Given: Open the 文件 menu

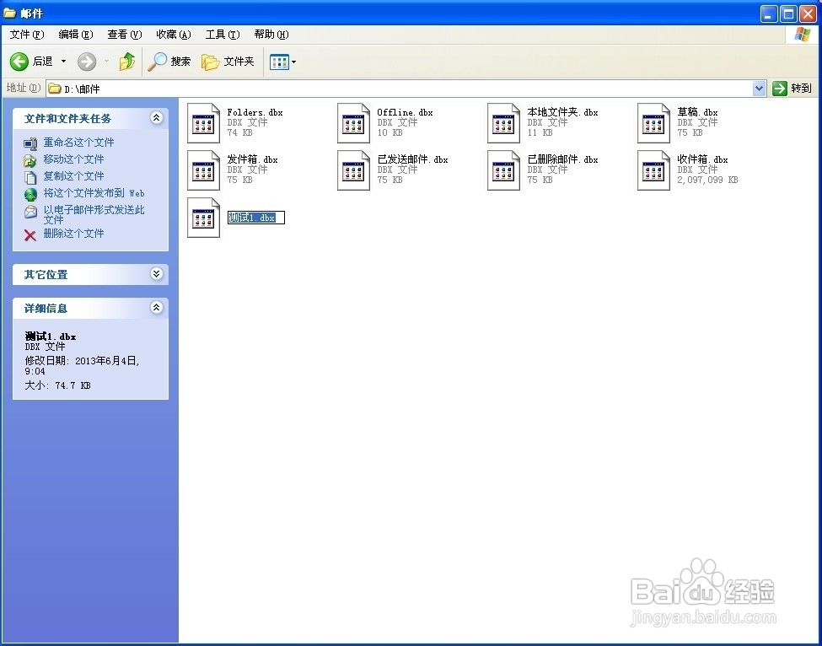Looking at the screenshot, I should pos(25,35).
